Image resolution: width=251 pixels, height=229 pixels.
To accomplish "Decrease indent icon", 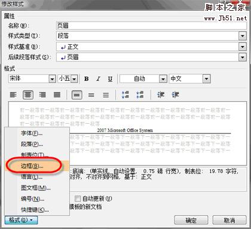I will pyautogui.click(x=161, y=94).
